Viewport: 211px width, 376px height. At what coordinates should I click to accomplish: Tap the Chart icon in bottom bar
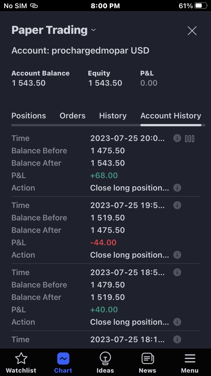click(63, 359)
